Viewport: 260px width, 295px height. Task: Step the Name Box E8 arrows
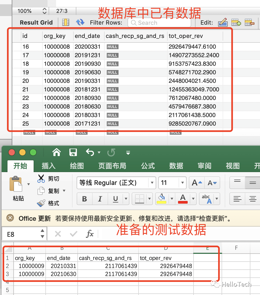(x=42, y=234)
